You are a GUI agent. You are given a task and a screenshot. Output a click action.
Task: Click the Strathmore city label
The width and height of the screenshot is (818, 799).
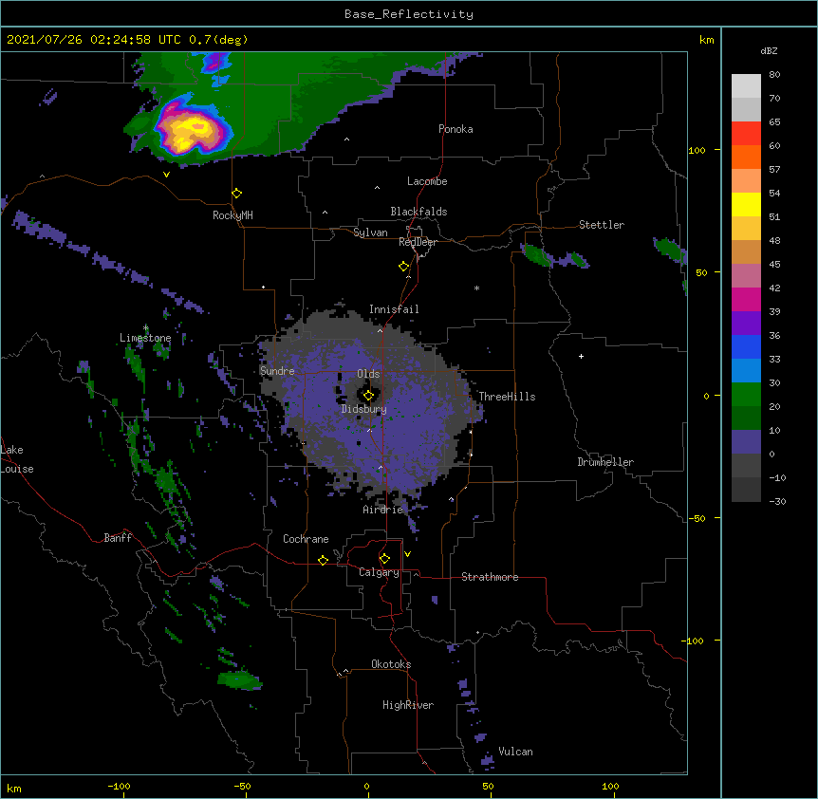pos(490,577)
